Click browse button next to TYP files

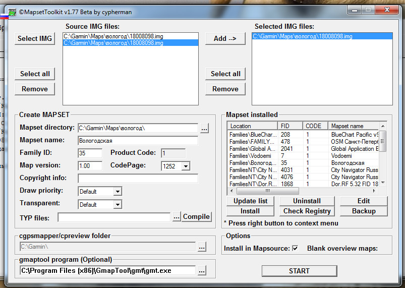(x=176, y=217)
